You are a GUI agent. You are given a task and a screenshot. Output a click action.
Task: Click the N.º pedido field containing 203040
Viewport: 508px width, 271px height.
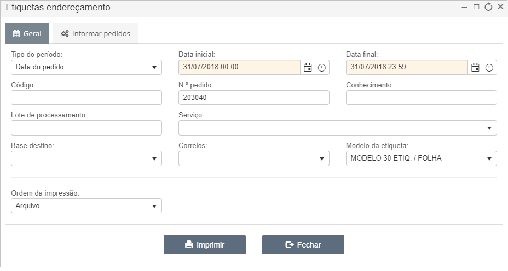pos(253,98)
